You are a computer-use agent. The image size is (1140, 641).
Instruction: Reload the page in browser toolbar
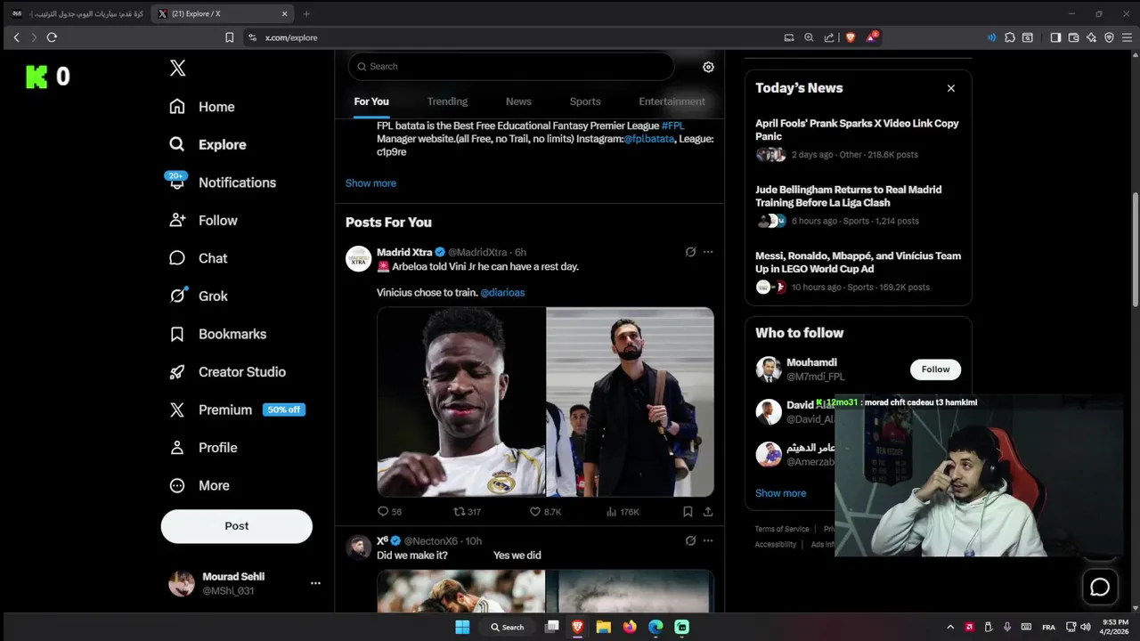tap(52, 37)
